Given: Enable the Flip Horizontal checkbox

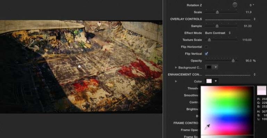Looking at the screenshot, I should tap(207, 47).
